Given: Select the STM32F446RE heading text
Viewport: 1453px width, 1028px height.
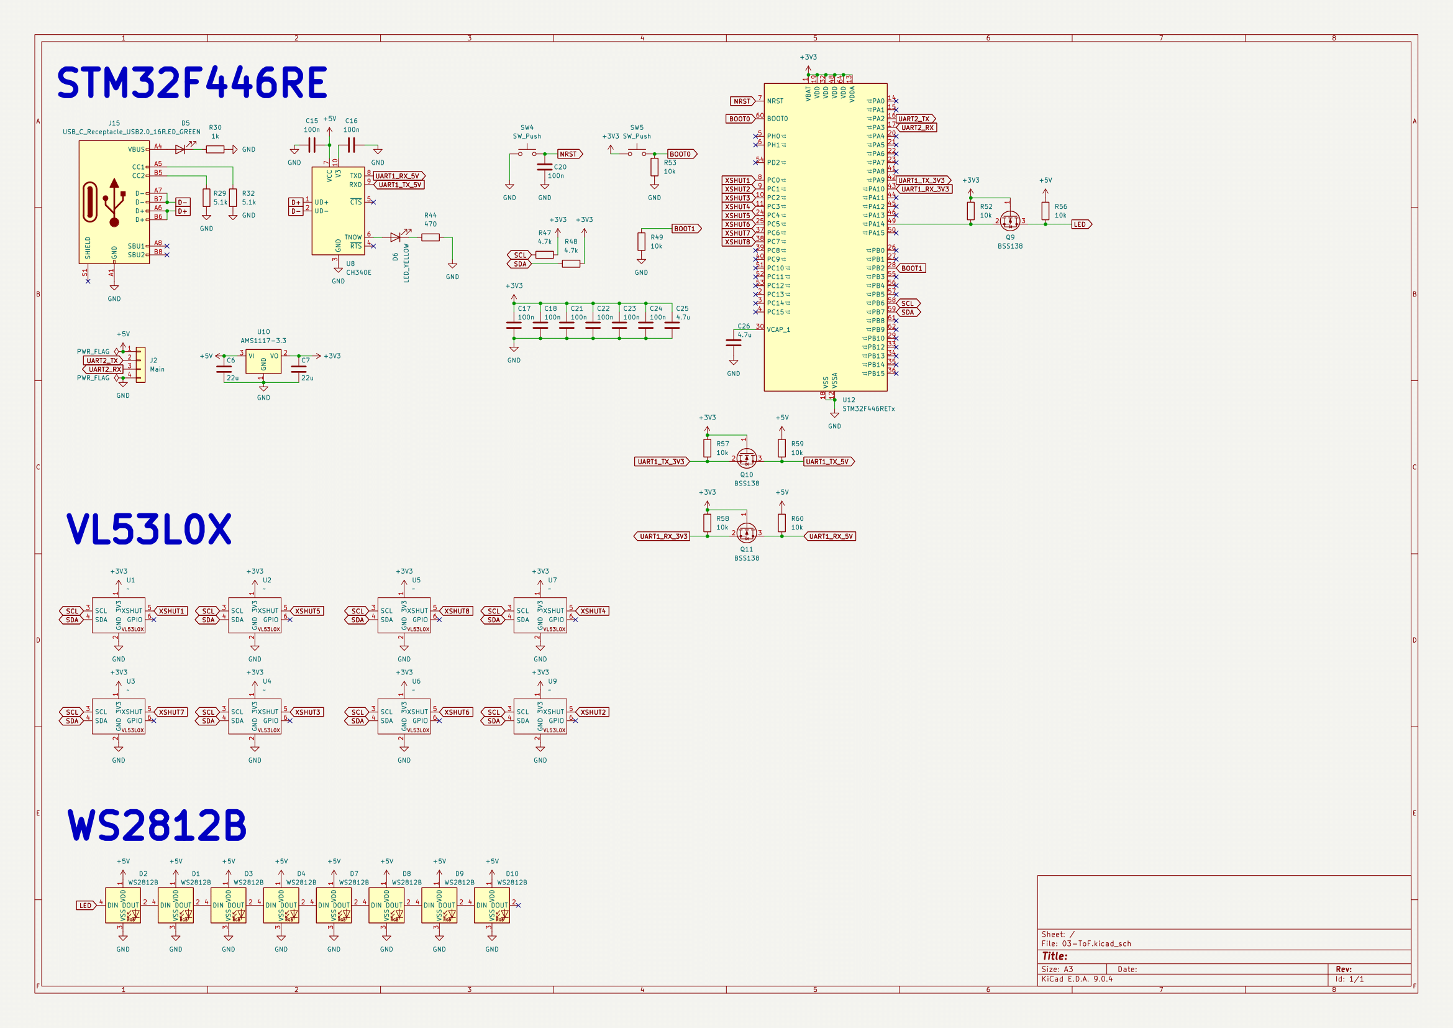Looking at the screenshot, I should pos(192,83).
